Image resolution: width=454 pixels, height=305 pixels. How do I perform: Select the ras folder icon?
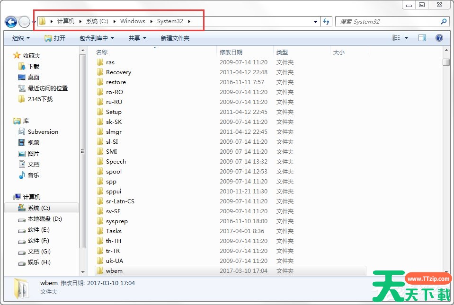[x=100, y=62]
